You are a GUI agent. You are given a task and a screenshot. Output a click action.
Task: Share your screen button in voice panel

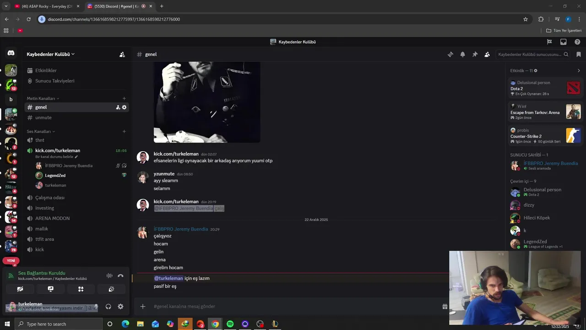50,289
